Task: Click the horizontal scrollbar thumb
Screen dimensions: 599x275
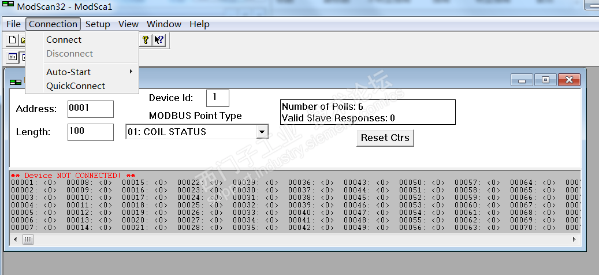Action: 28,240
